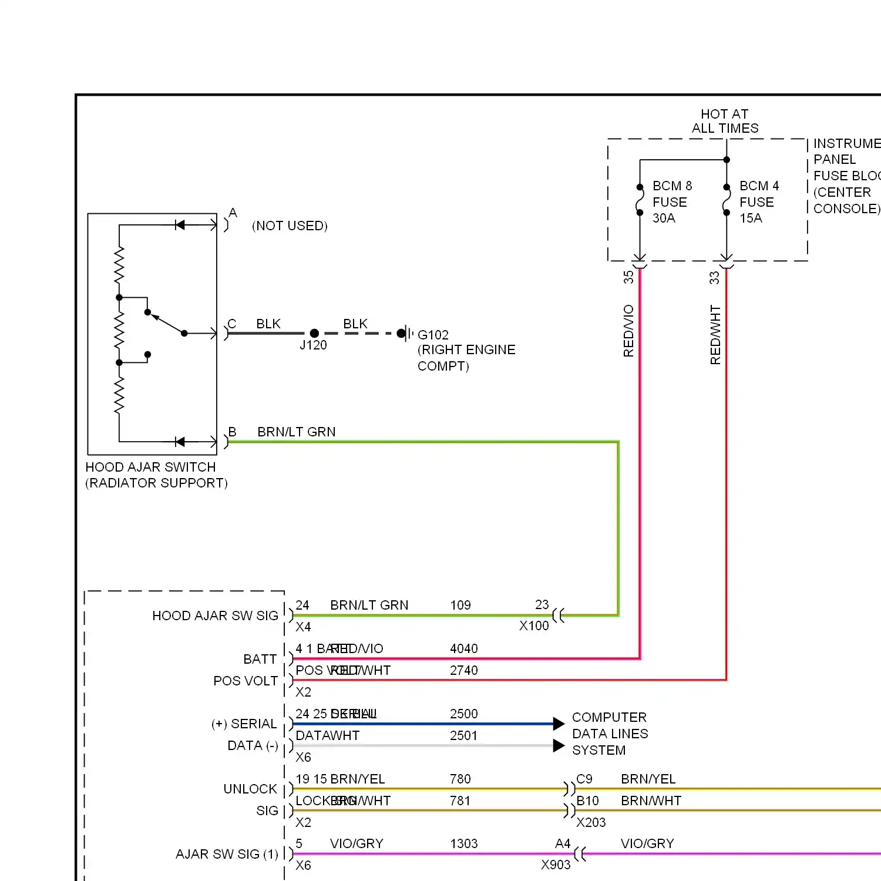Select circuit number 4040

464,648
